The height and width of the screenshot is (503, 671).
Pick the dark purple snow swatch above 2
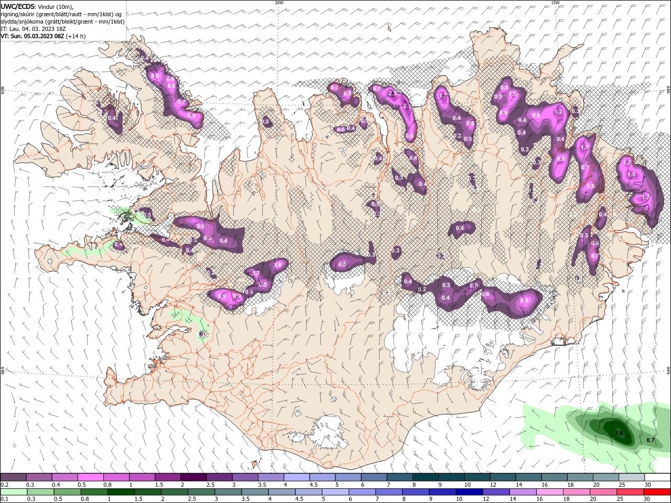193,477
